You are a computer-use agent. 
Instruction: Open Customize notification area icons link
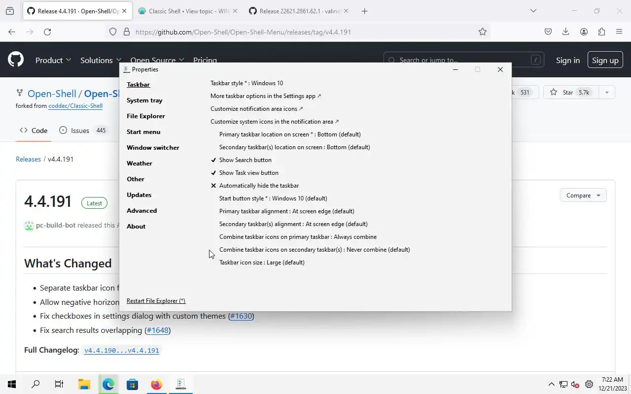click(257, 109)
